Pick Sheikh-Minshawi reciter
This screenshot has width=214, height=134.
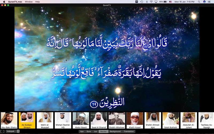coord(117,120)
